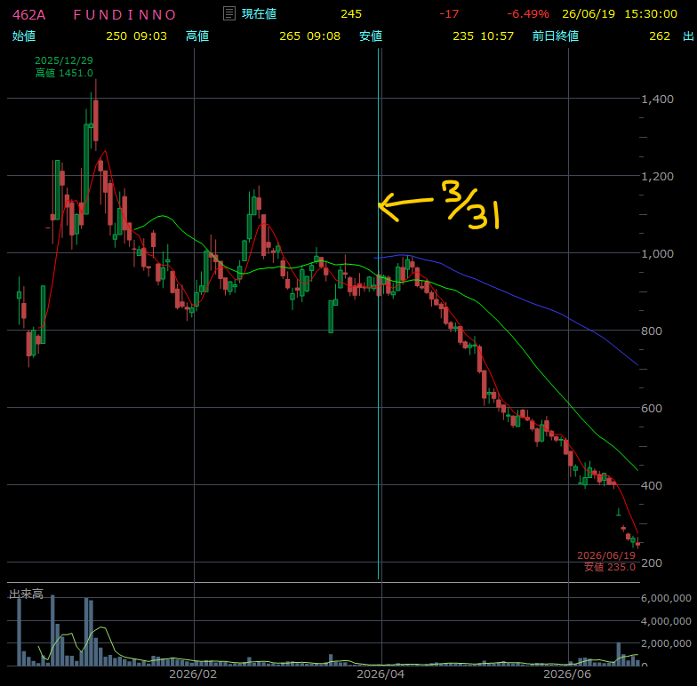Click the previous close value 262
697x686 pixels.
tap(660, 36)
